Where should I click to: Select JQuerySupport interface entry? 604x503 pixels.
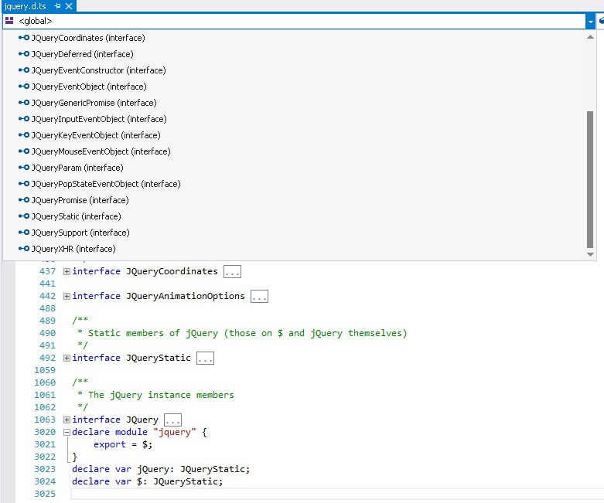[x=300, y=233]
